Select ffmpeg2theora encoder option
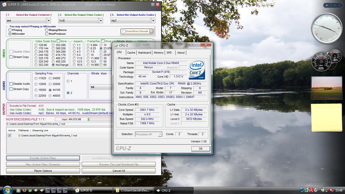345x194 pixels. 47,30
